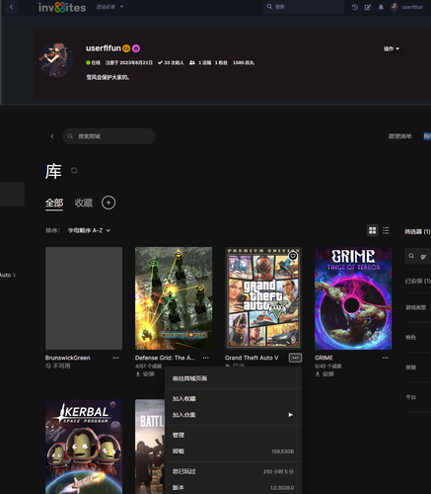This screenshot has width=431, height=494.
Task: Expand the 已安装 (1) filter
Action: (418, 281)
